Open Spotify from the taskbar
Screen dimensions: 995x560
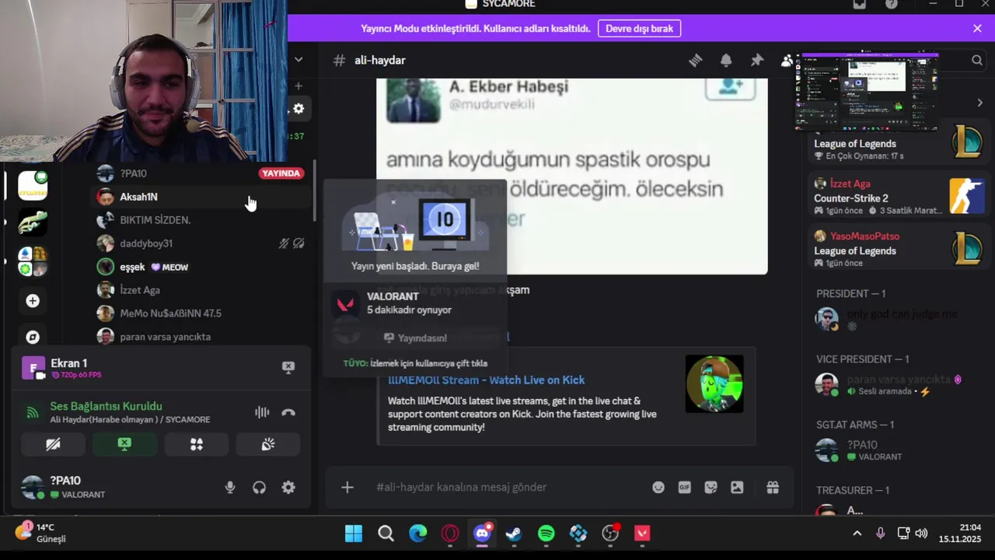pos(546,534)
